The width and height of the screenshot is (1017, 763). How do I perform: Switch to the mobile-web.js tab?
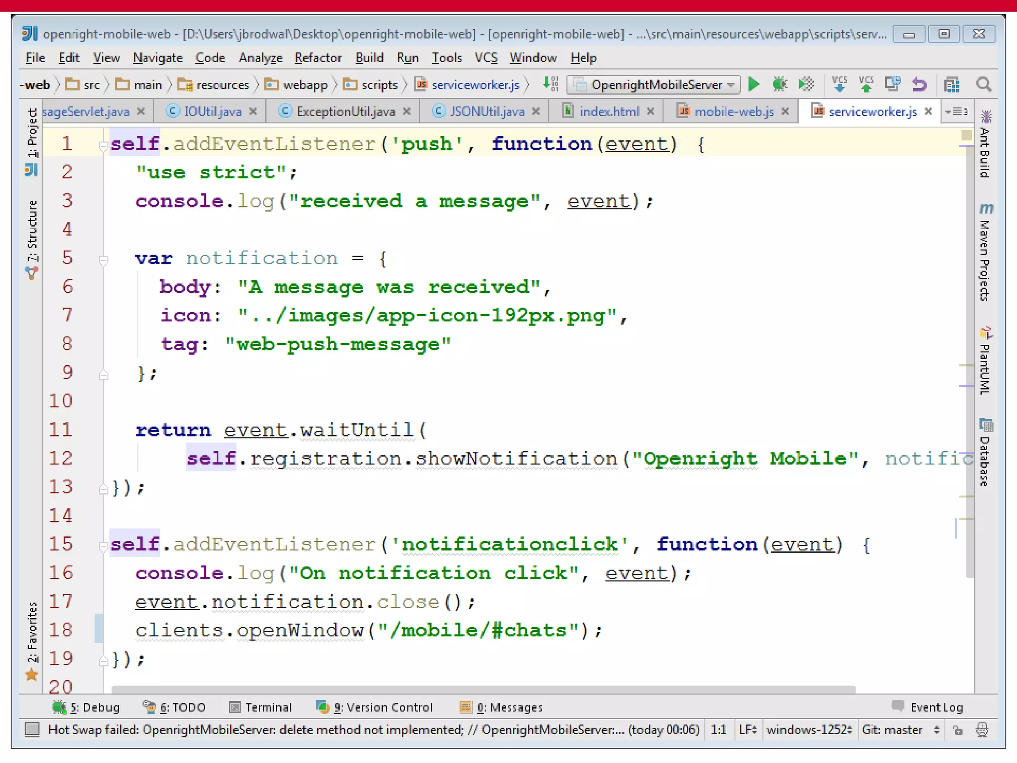point(733,111)
